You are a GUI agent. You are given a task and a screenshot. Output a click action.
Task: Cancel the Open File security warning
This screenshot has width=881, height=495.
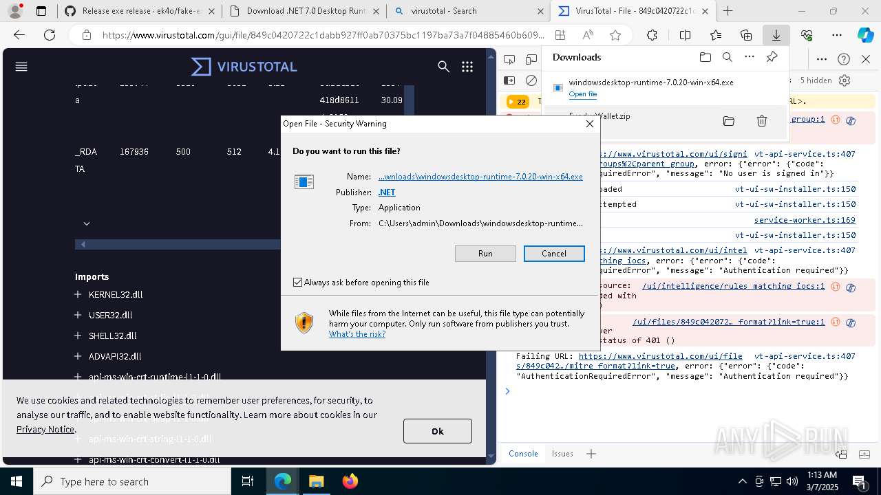(x=554, y=254)
